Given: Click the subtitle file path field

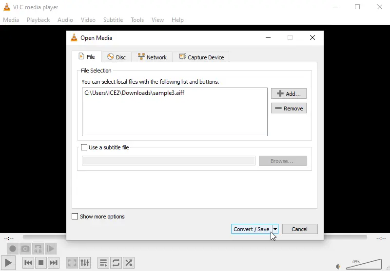Looking at the screenshot, I should pos(169,161).
